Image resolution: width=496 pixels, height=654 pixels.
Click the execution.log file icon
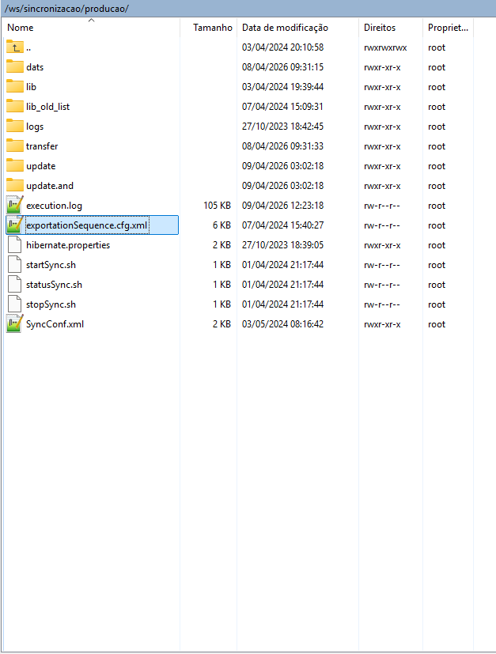(15, 205)
